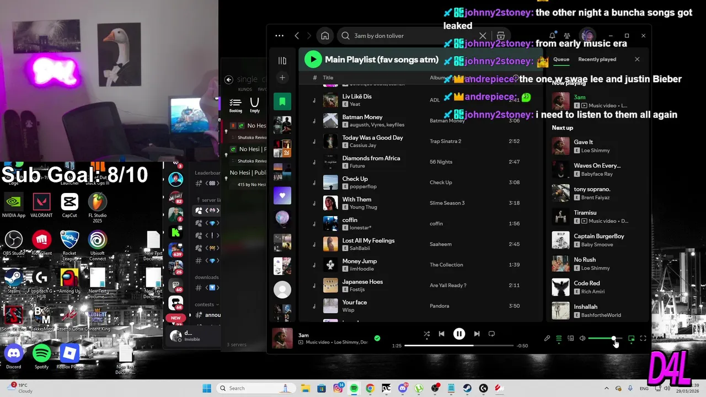Open Windows Start menu

coord(206,388)
